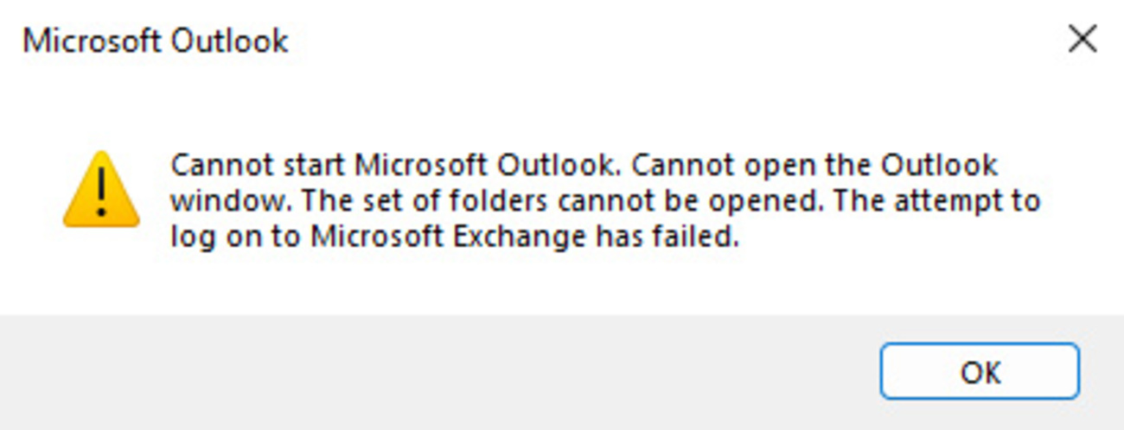Click the gray footer area left of OK

pyautogui.click(x=432, y=371)
